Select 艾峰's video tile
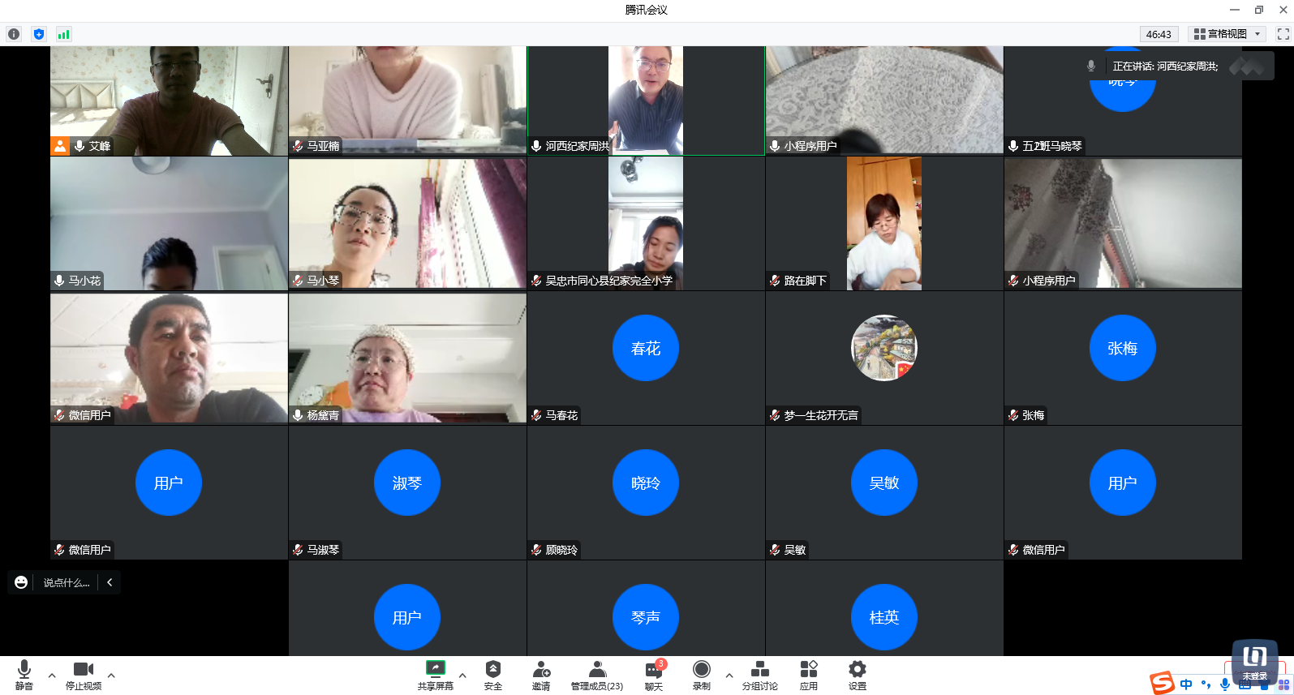The image size is (1294, 695). pyautogui.click(x=169, y=101)
